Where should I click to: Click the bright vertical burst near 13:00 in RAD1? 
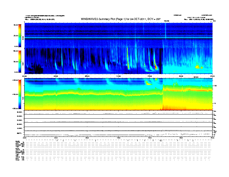128,58
